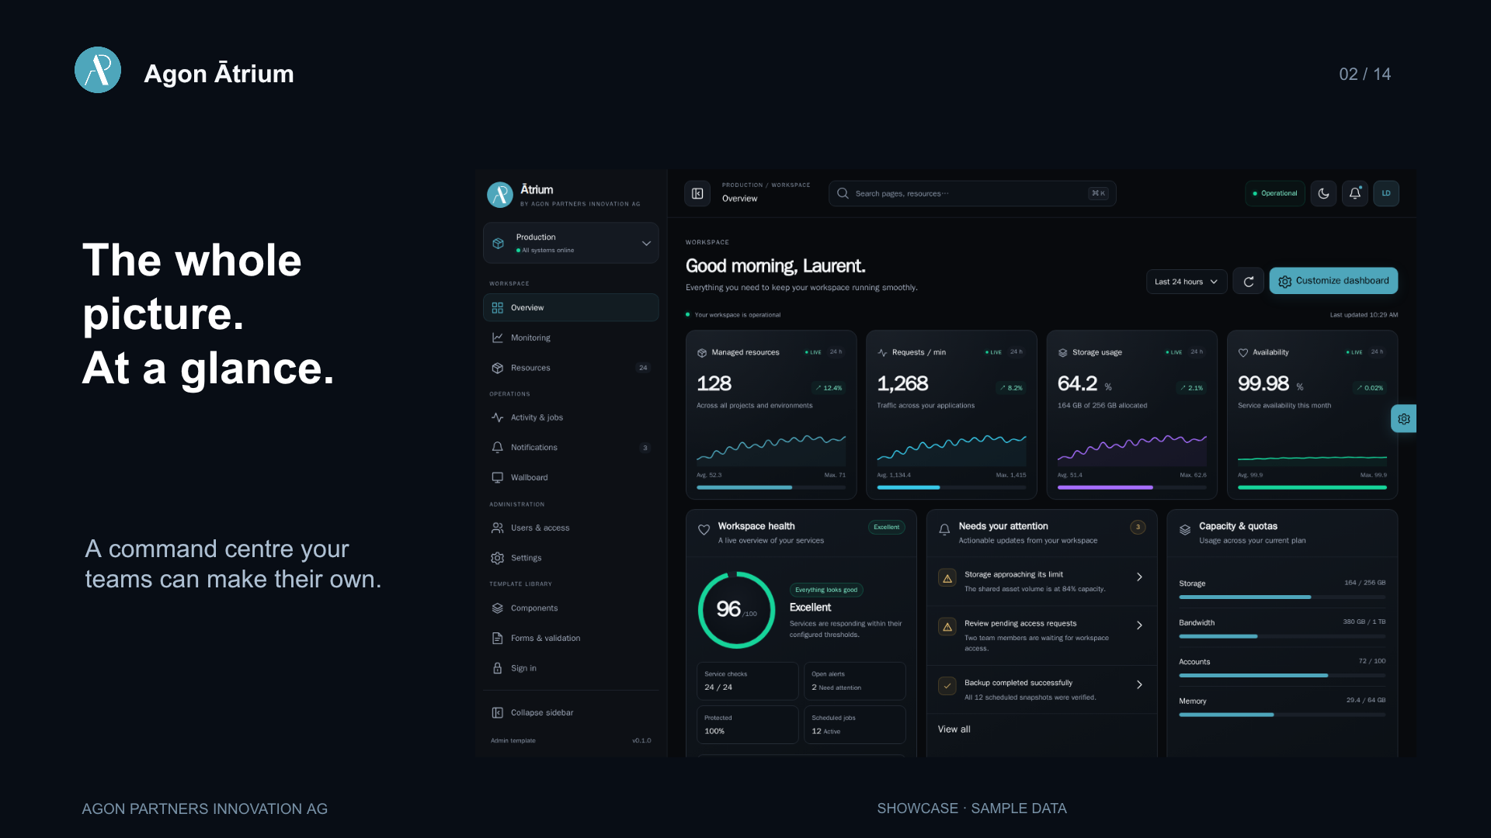
Task: Focus the Search pages, resources field
Action: click(972, 193)
